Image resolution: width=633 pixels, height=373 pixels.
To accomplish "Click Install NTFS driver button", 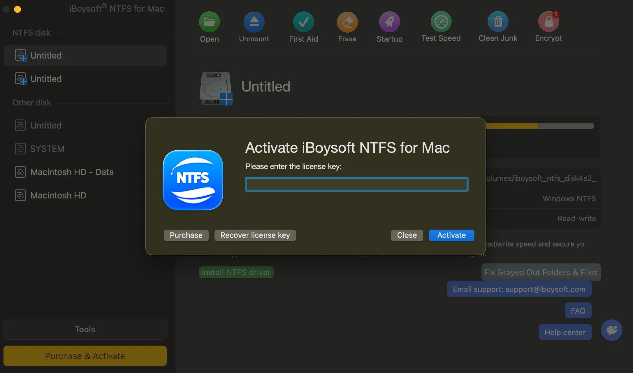I will 236,272.
